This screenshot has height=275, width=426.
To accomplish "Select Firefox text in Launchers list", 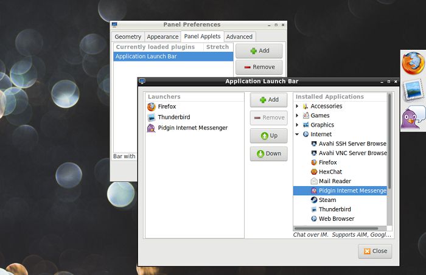I will 167,106.
